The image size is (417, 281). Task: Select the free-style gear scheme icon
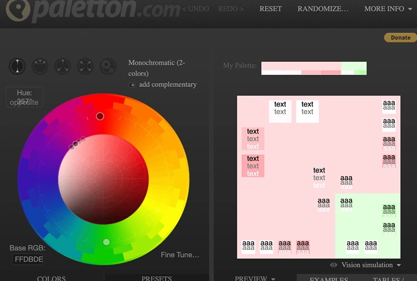tap(108, 66)
